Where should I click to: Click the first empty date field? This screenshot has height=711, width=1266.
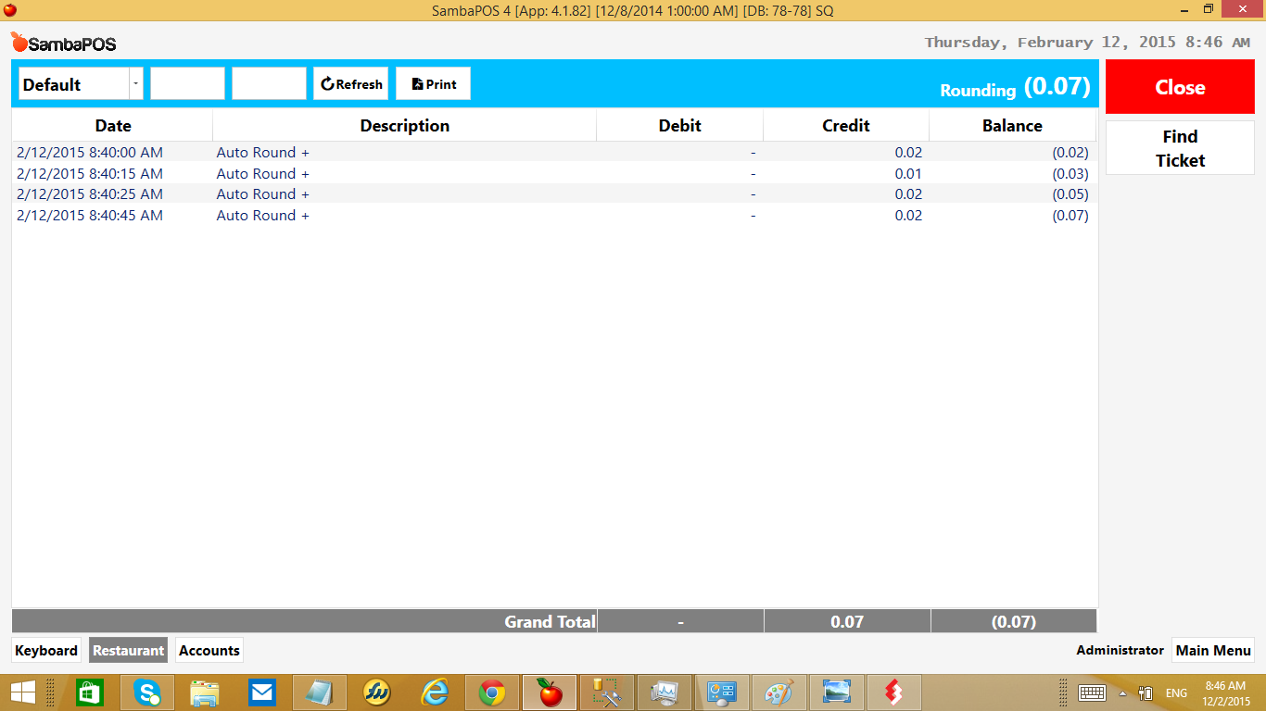point(187,84)
